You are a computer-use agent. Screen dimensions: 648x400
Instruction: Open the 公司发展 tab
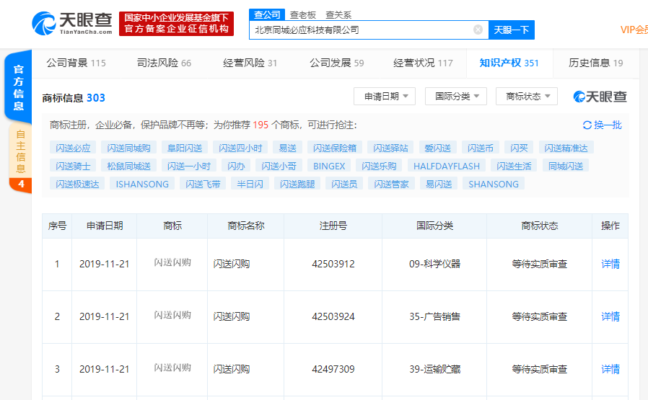tap(337, 63)
